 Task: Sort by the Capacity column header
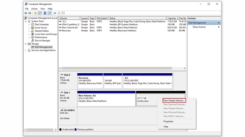pos(171,18)
